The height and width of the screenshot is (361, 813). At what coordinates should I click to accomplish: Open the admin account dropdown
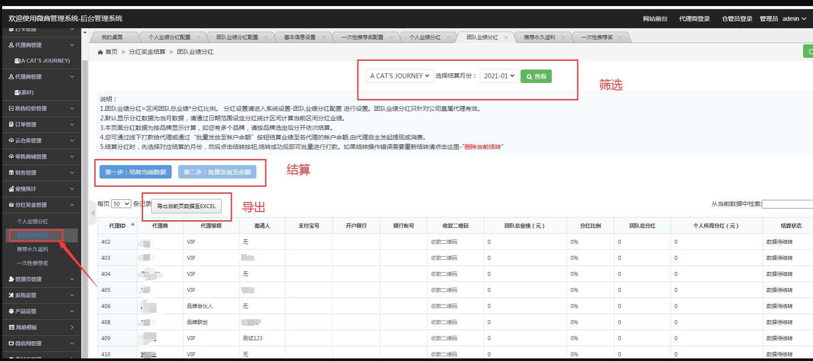(794, 19)
